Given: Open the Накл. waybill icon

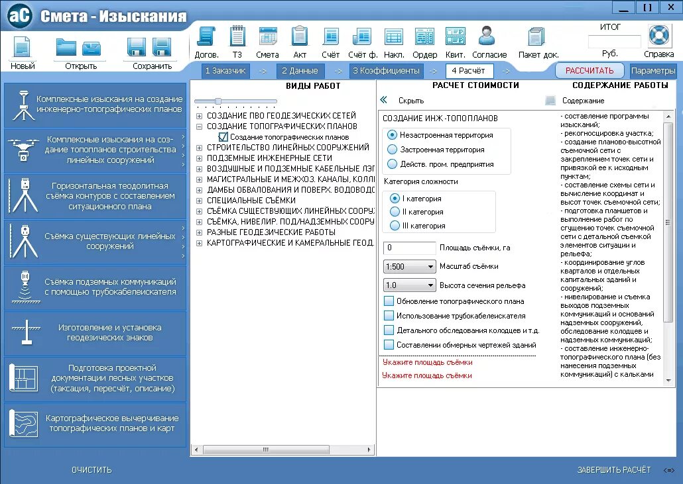Looking at the screenshot, I should click(x=394, y=36).
